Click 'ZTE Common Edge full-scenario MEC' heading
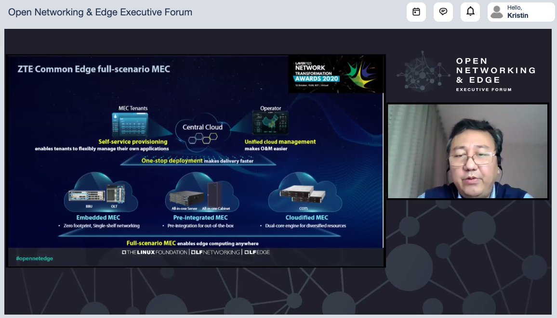 [94, 69]
